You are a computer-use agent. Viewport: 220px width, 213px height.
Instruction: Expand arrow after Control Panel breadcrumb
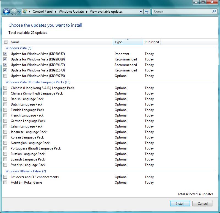pyautogui.click(x=56, y=12)
